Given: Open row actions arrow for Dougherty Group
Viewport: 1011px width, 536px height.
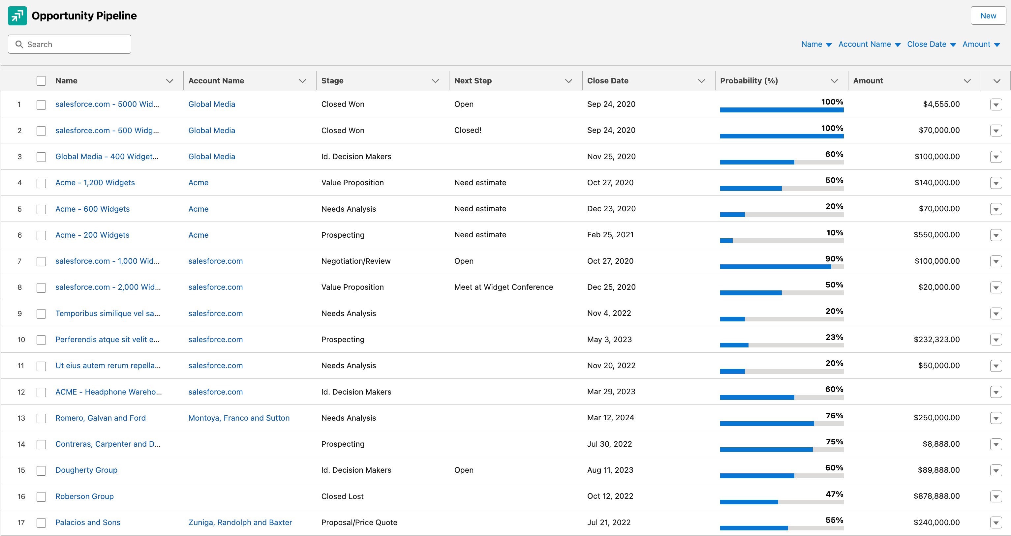Looking at the screenshot, I should pyautogui.click(x=996, y=470).
